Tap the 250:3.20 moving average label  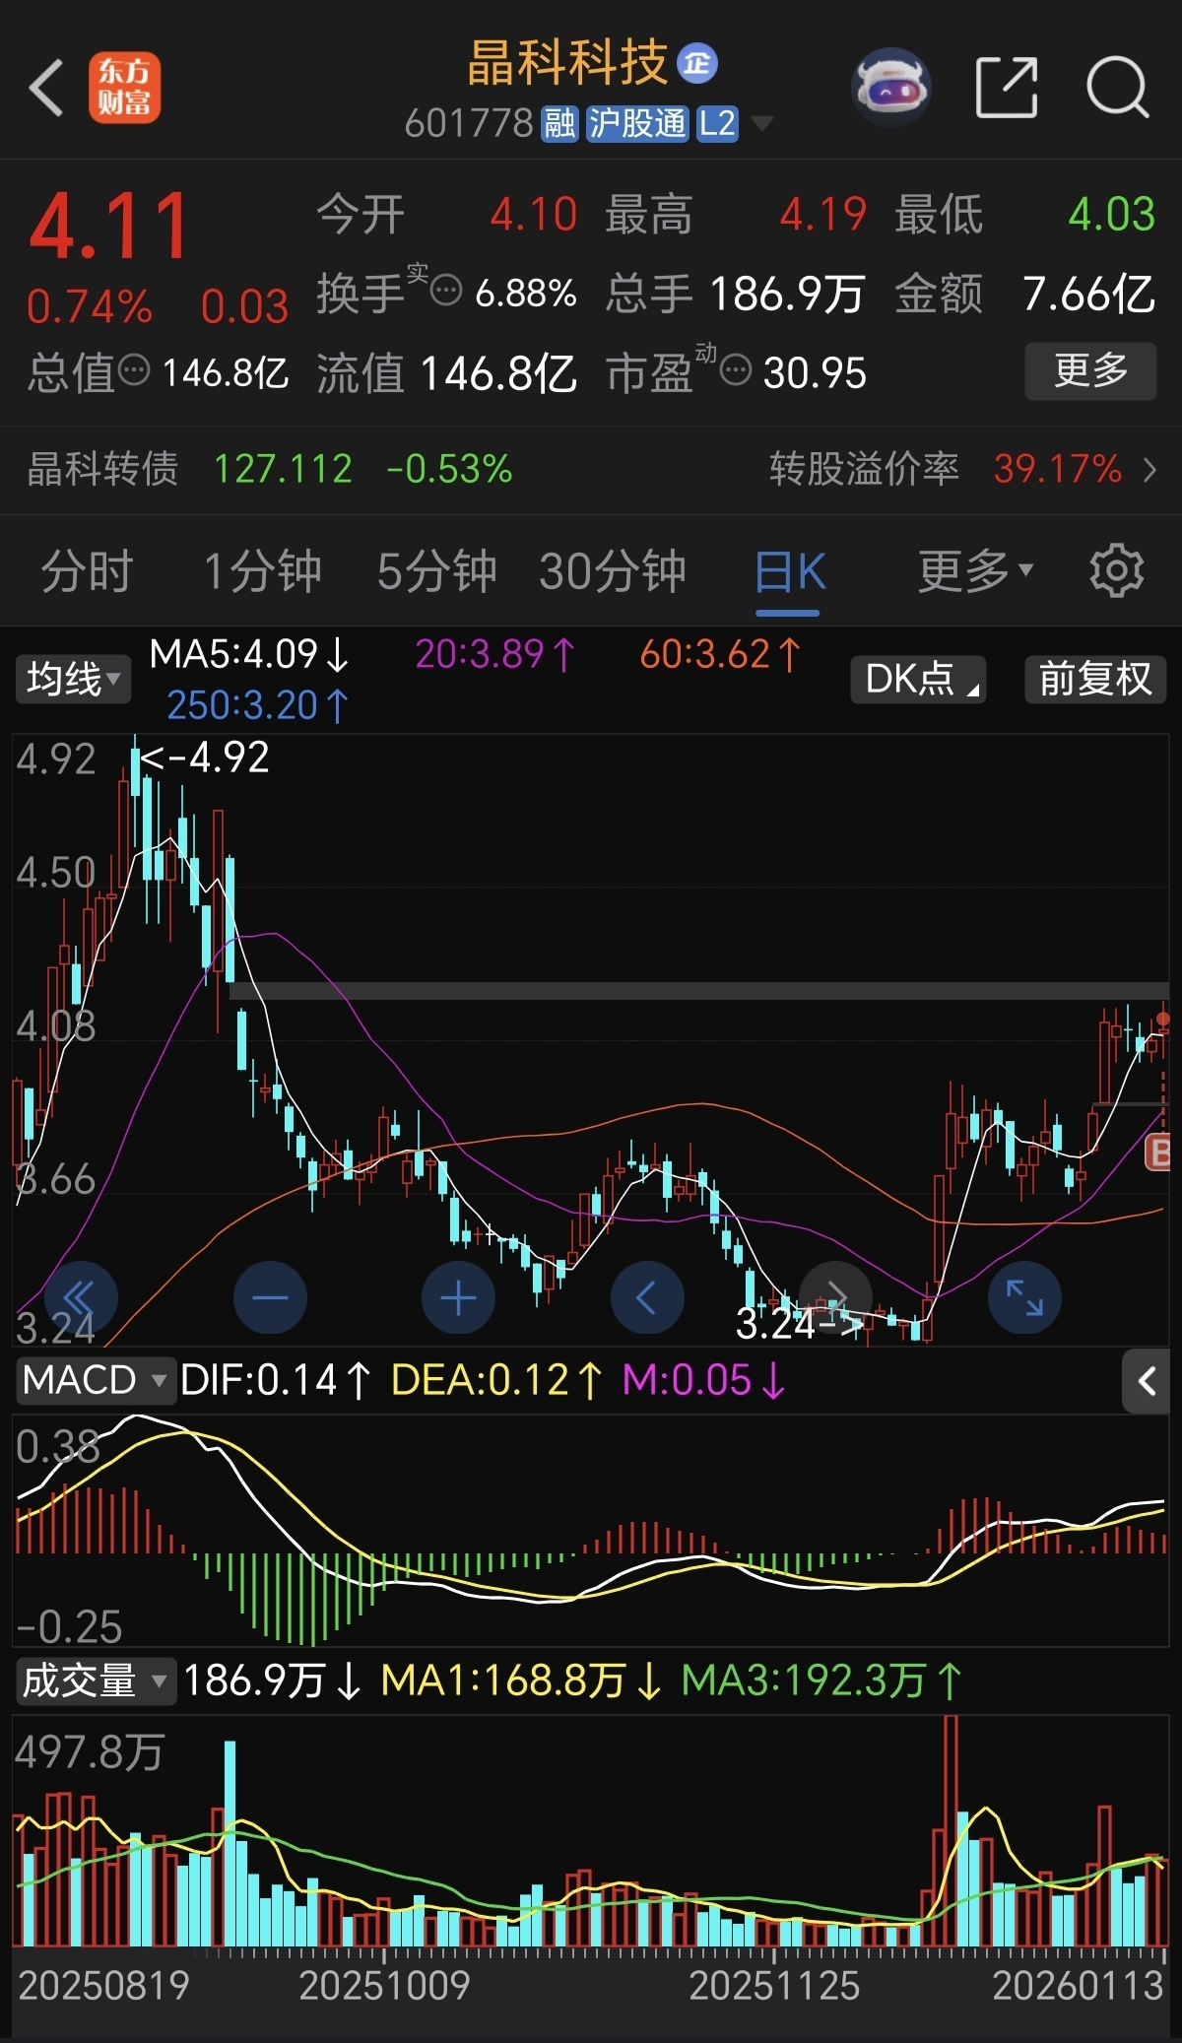[258, 705]
